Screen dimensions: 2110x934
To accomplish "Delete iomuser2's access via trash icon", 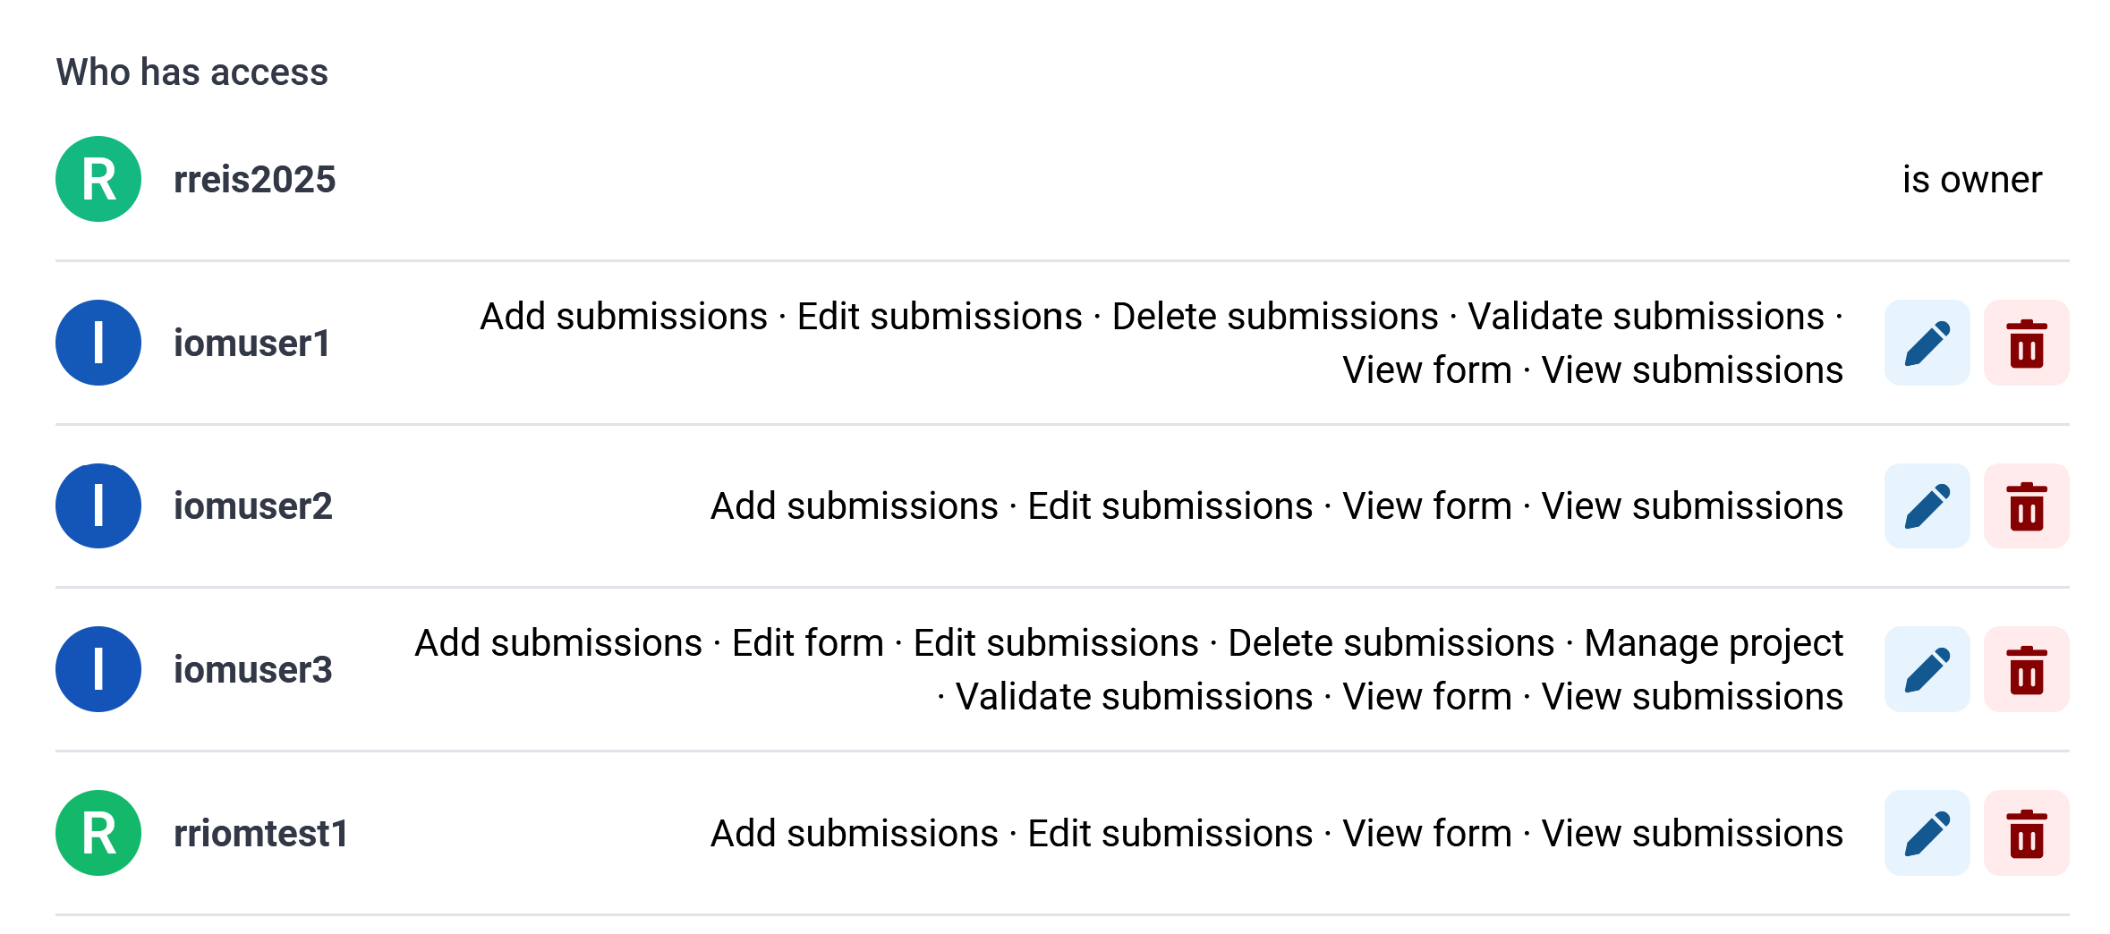I will (x=2026, y=506).
